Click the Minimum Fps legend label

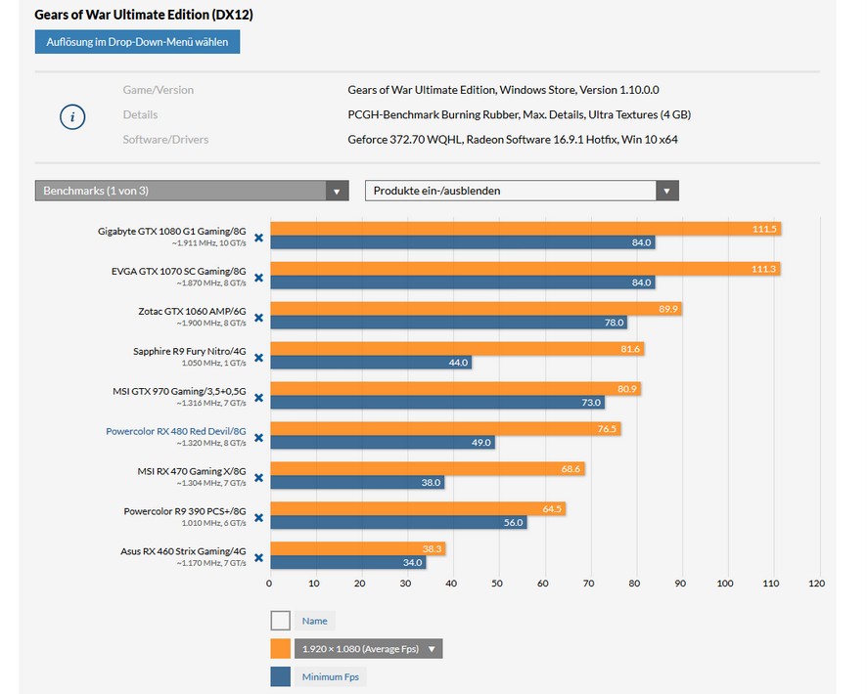point(331,676)
